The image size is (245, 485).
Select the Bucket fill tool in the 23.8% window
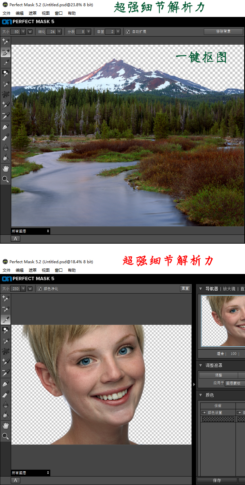(6, 158)
